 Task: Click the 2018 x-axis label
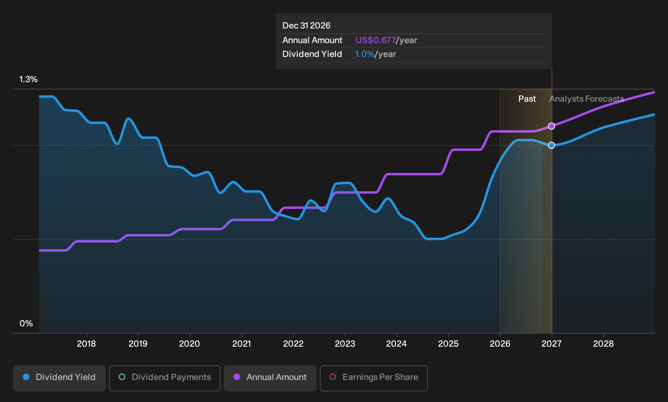86,344
